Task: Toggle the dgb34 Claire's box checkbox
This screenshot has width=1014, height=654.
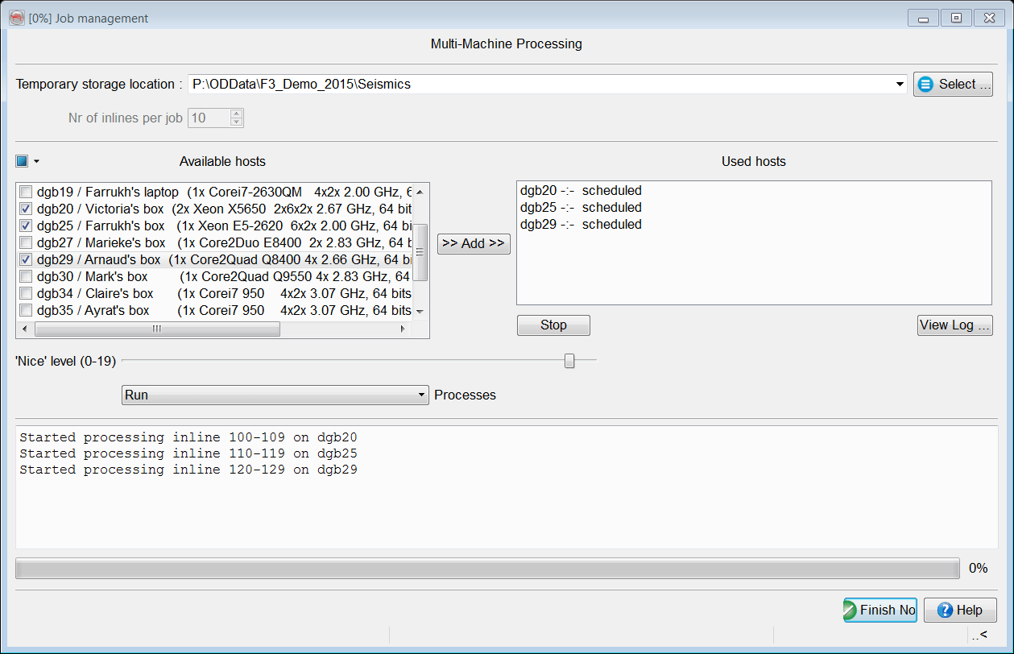Action: pos(27,294)
